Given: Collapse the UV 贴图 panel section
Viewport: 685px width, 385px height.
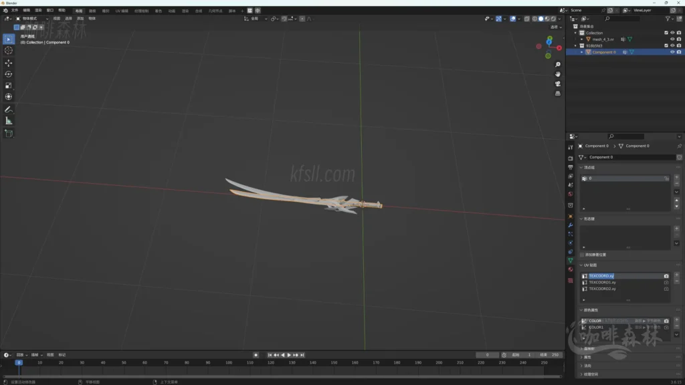Looking at the screenshot, I should (x=581, y=265).
